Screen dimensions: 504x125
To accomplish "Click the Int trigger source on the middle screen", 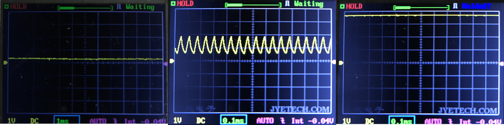I will click(297, 121).
